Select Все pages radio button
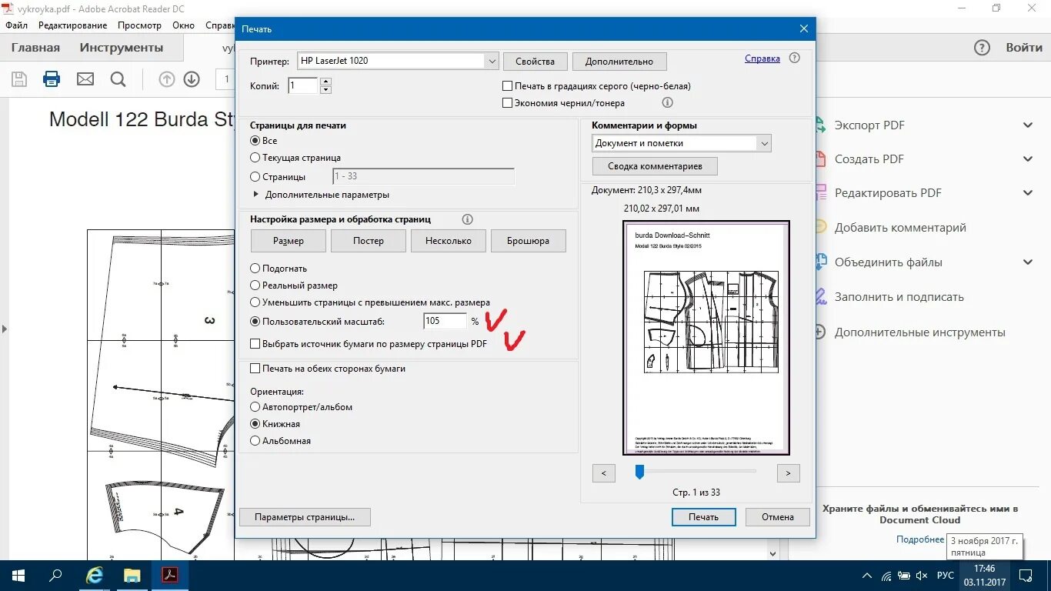This screenshot has height=591, width=1051. point(255,141)
